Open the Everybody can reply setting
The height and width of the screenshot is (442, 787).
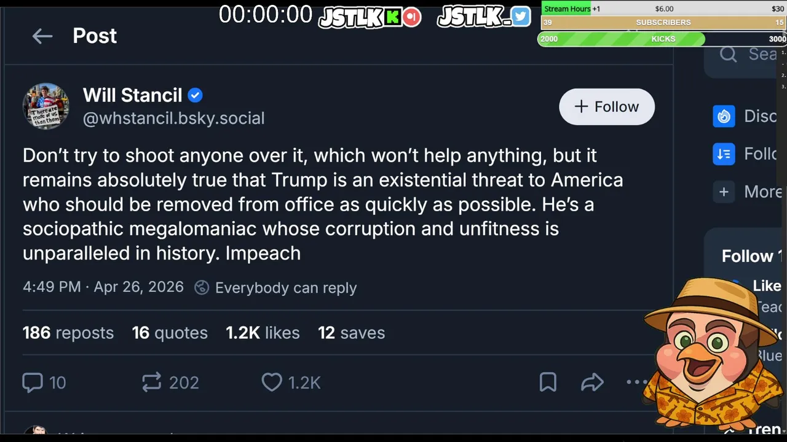[275, 288]
